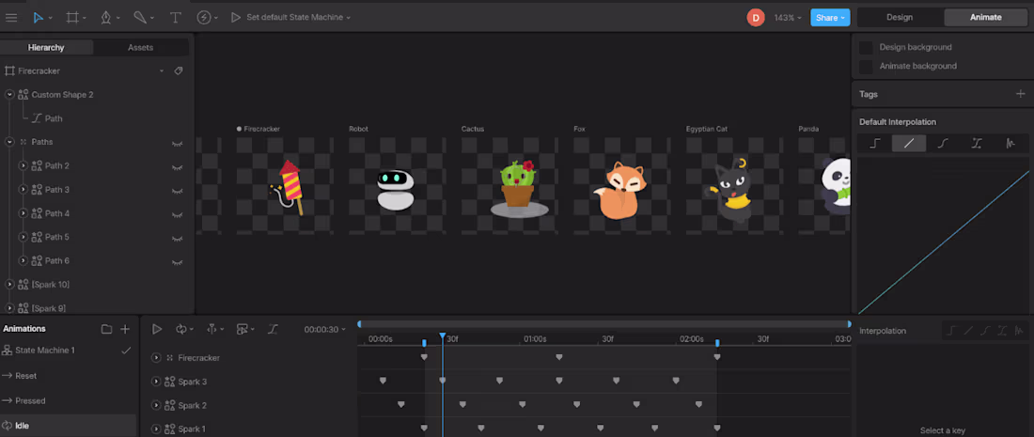1034x437 pixels.
Task: Select the Idle animation
Action: [69, 426]
